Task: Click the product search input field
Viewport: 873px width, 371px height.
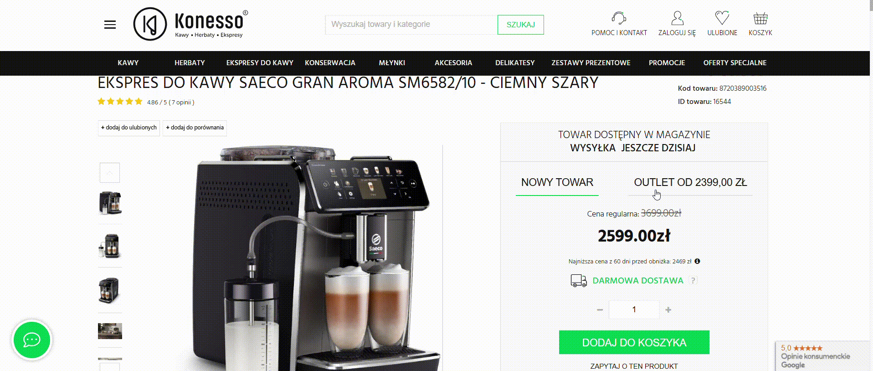Action: click(411, 25)
